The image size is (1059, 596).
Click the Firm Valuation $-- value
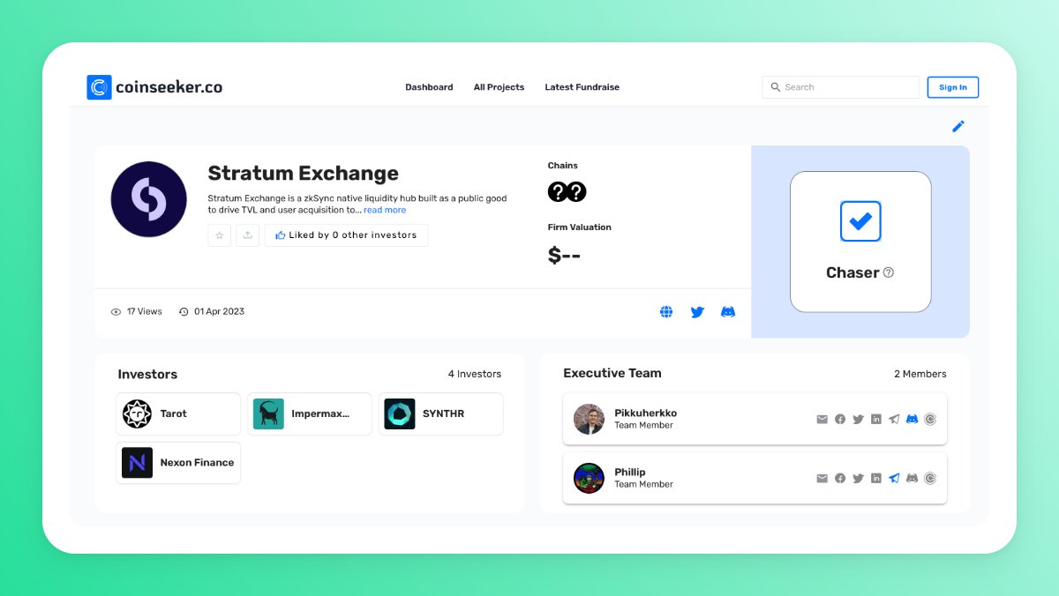click(x=565, y=256)
